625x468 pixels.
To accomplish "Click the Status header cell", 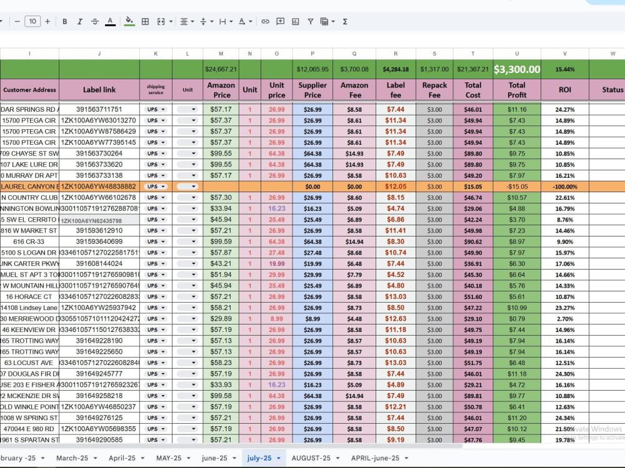I will 607,90.
